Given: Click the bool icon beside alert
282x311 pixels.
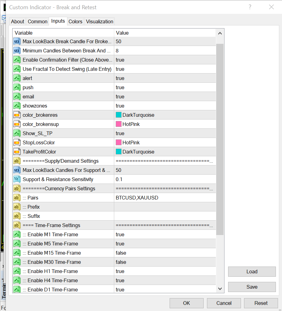Looking at the screenshot, I should click(x=17, y=78).
